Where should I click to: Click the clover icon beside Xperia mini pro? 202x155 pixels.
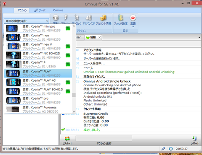click(68, 28)
